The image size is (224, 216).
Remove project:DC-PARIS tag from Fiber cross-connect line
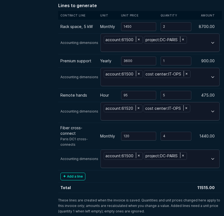click(183, 156)
